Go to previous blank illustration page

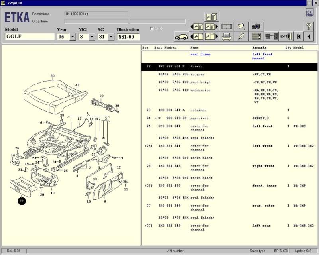[196, 37]
